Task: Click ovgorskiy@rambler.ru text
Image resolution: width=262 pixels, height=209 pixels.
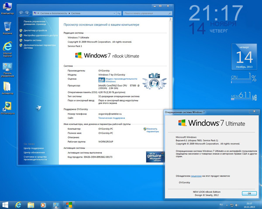Action: (110, 114)
